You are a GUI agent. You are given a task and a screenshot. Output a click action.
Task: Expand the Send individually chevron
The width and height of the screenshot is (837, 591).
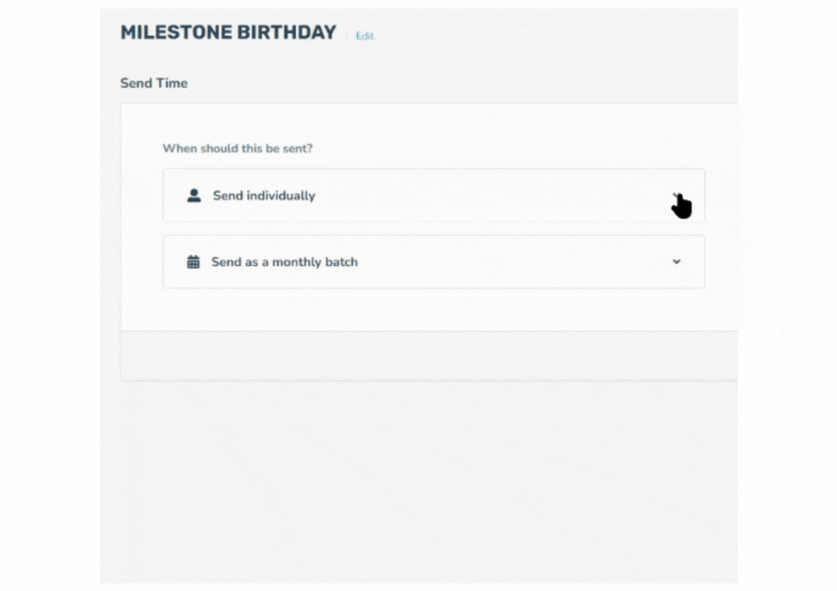point(677,196)
